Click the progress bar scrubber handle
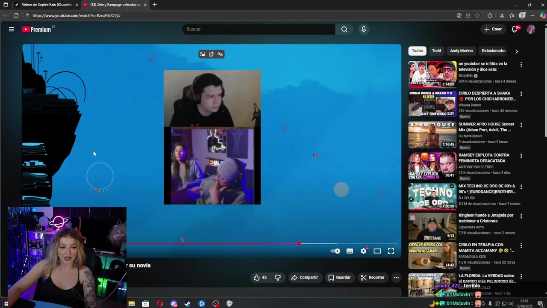This screenshot has width=547, height=308. pyautogui.click(x=300, y=244)
